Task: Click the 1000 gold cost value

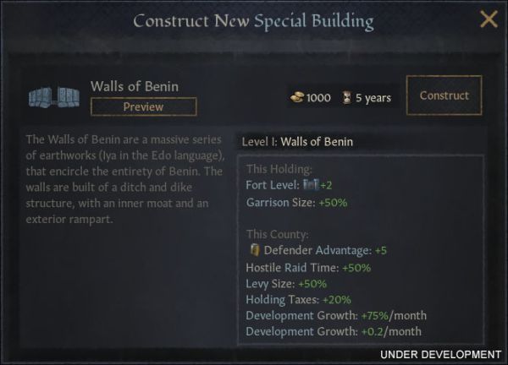Action: (x=318, y=98)
